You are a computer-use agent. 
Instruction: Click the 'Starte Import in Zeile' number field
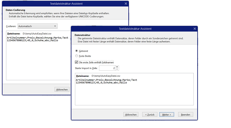coord(107,68)
